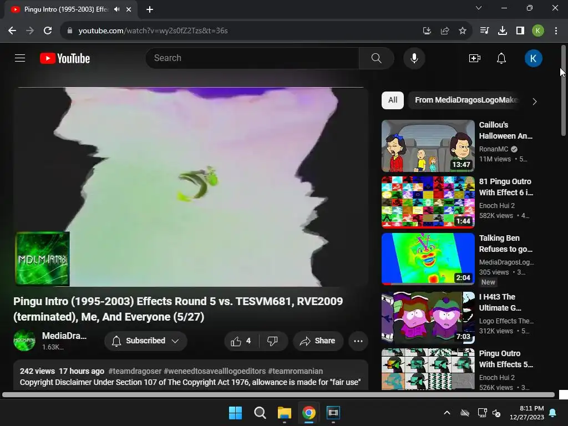Click the #teamdragoser hashtag

pyautogui.click(x=135, y=371)
